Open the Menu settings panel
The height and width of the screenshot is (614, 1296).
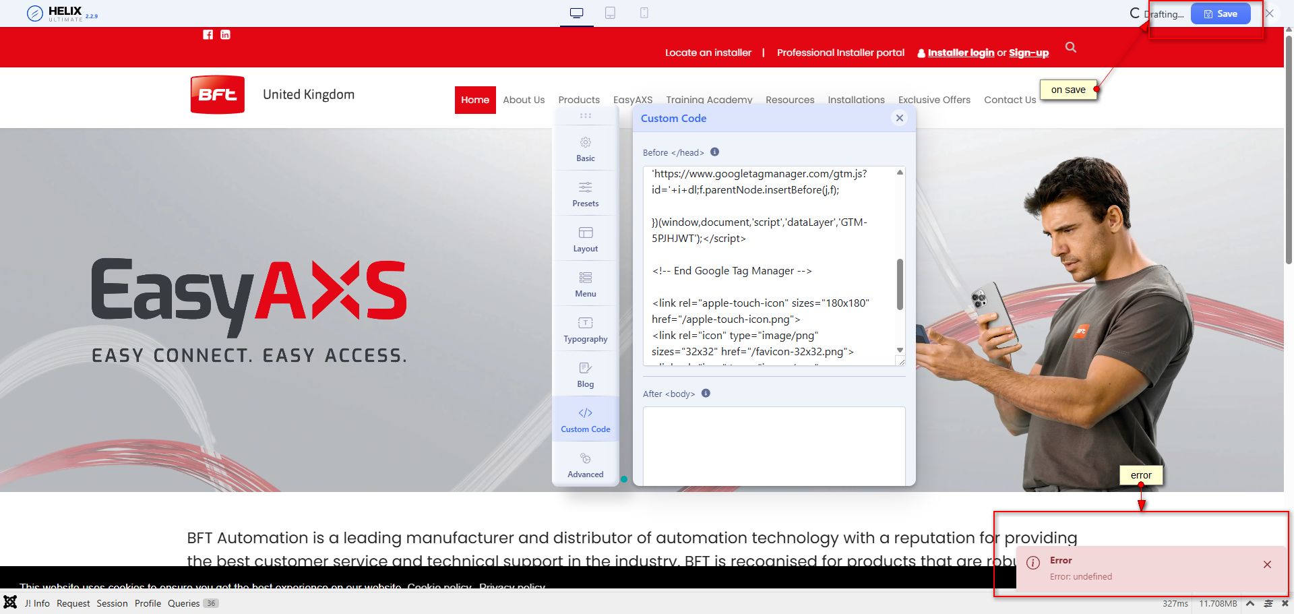click(586, 284)
